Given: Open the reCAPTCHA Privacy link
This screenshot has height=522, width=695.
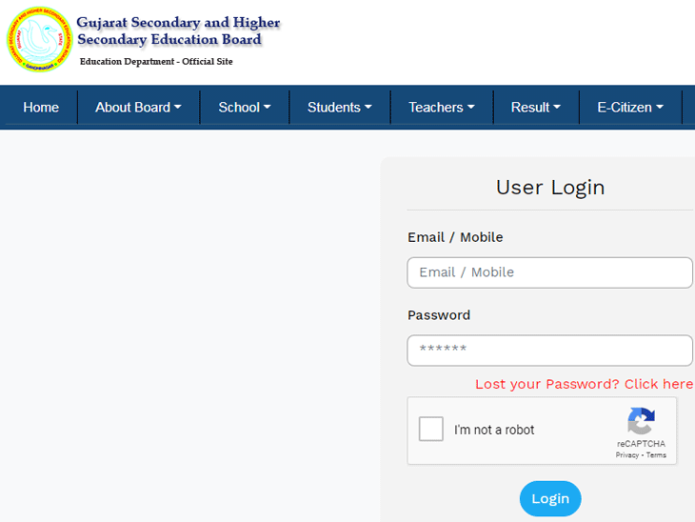Looking at the screenshot, I should coord(626,455).
